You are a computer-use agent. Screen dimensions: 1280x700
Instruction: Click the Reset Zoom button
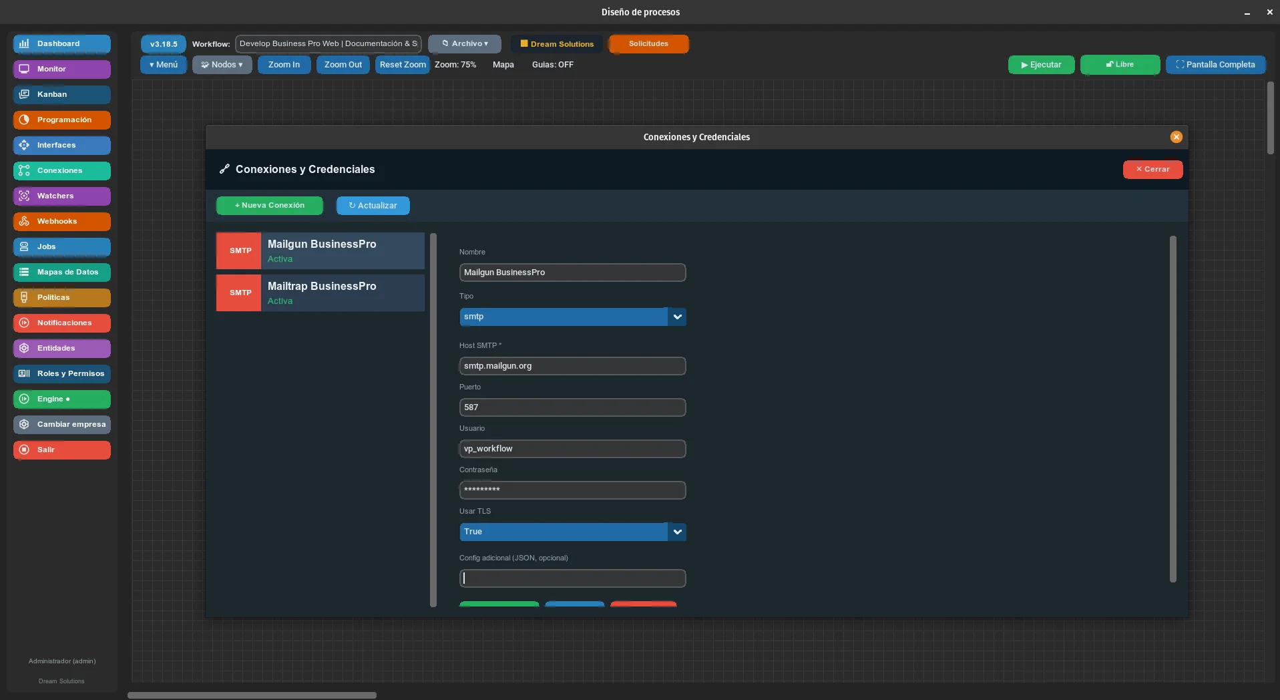point(402,65)
